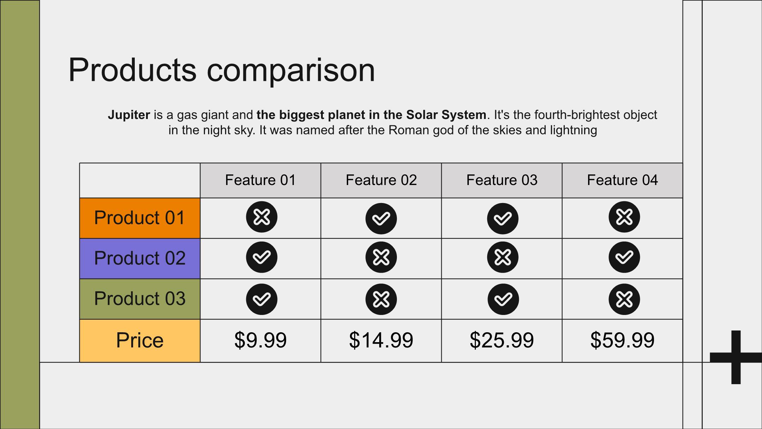The image size is (762, 429).
Task: Click the checkmark icon for Product 02 Feature 04
Action: coord(624,257)
